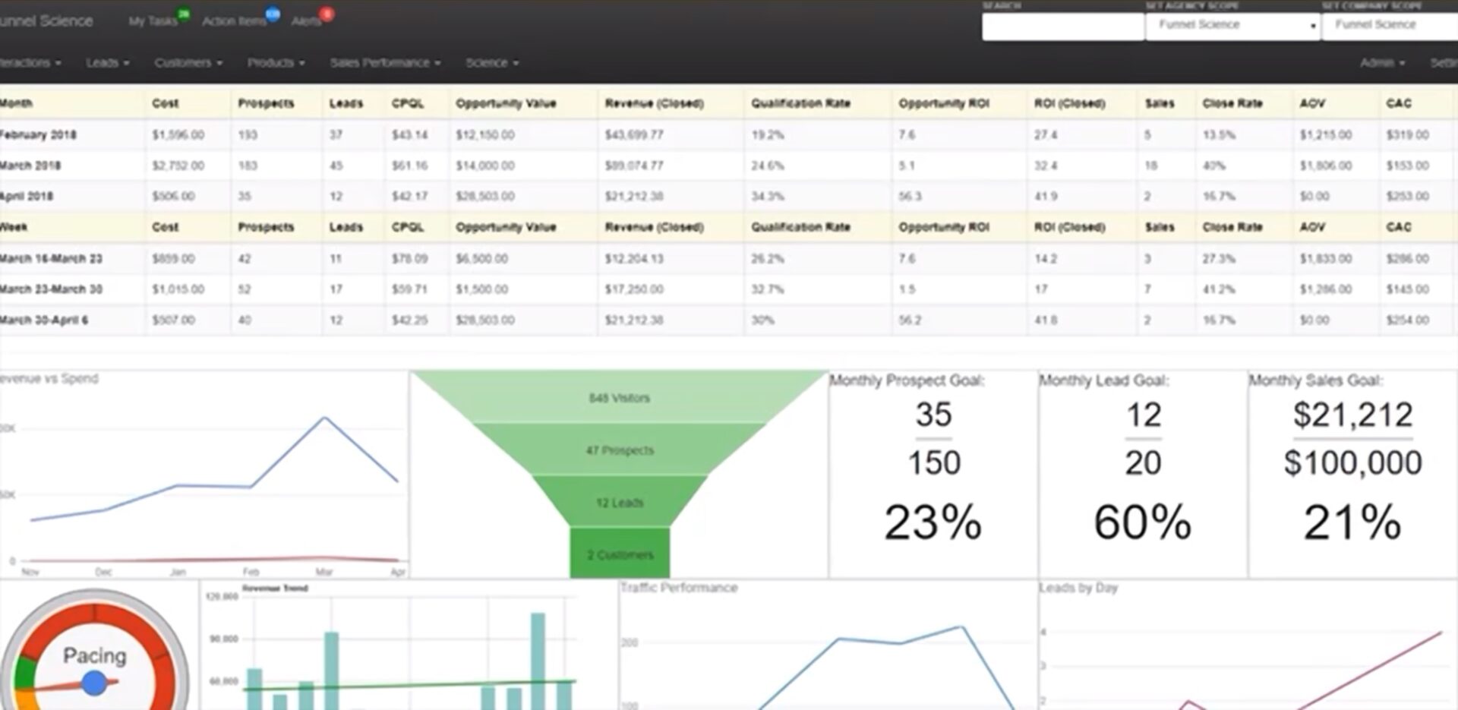Open the Products menu
The height and width of the screenshot is (710, 1458).
coord(276,63)
